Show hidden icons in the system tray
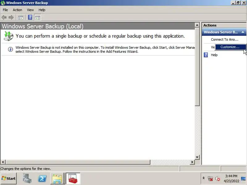 click(203, 178)
